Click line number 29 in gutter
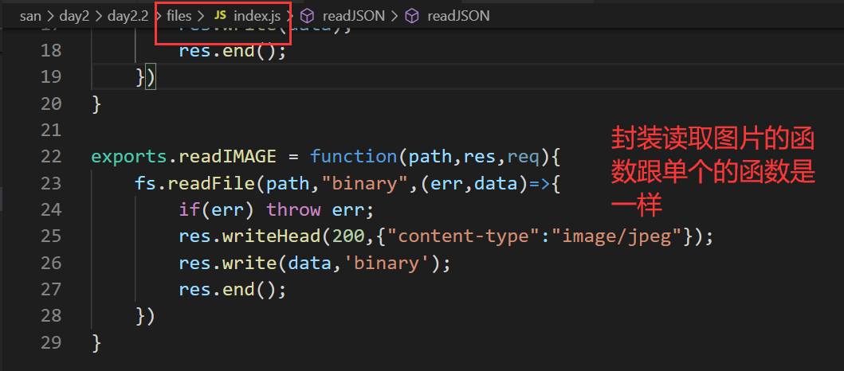844x371 pixels. (x=51, y=342)
